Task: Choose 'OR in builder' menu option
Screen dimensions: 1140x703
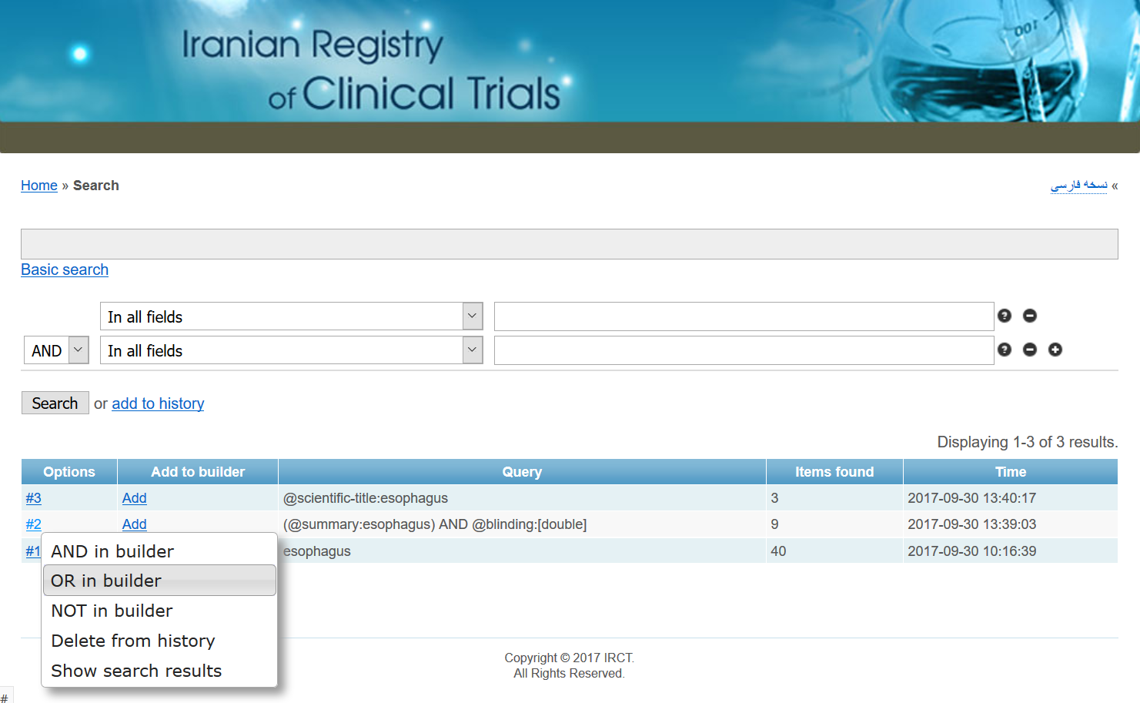Action: 106,581
